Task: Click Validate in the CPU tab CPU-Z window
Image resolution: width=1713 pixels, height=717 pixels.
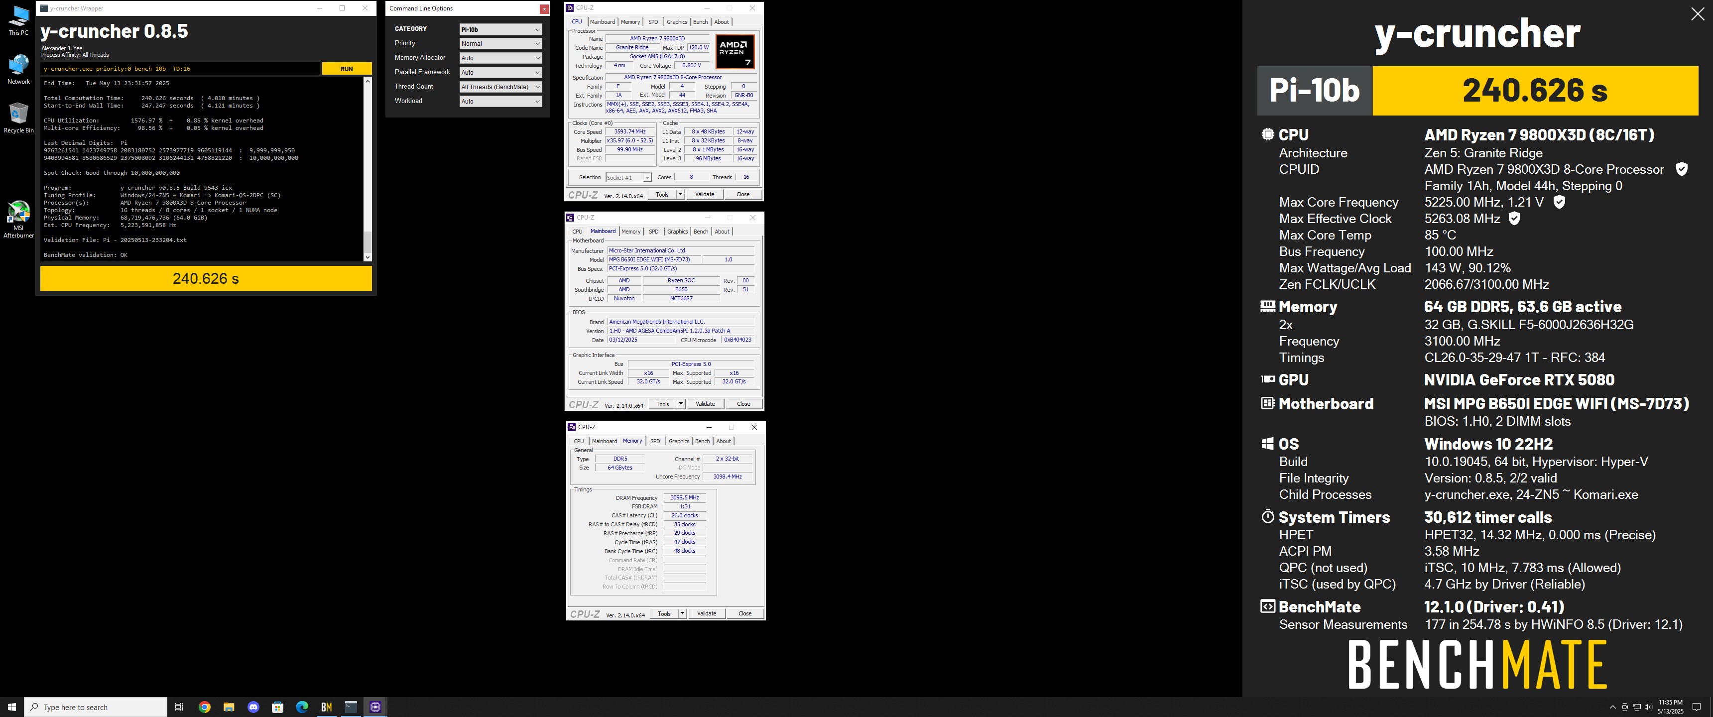Action: coord(705,194)
